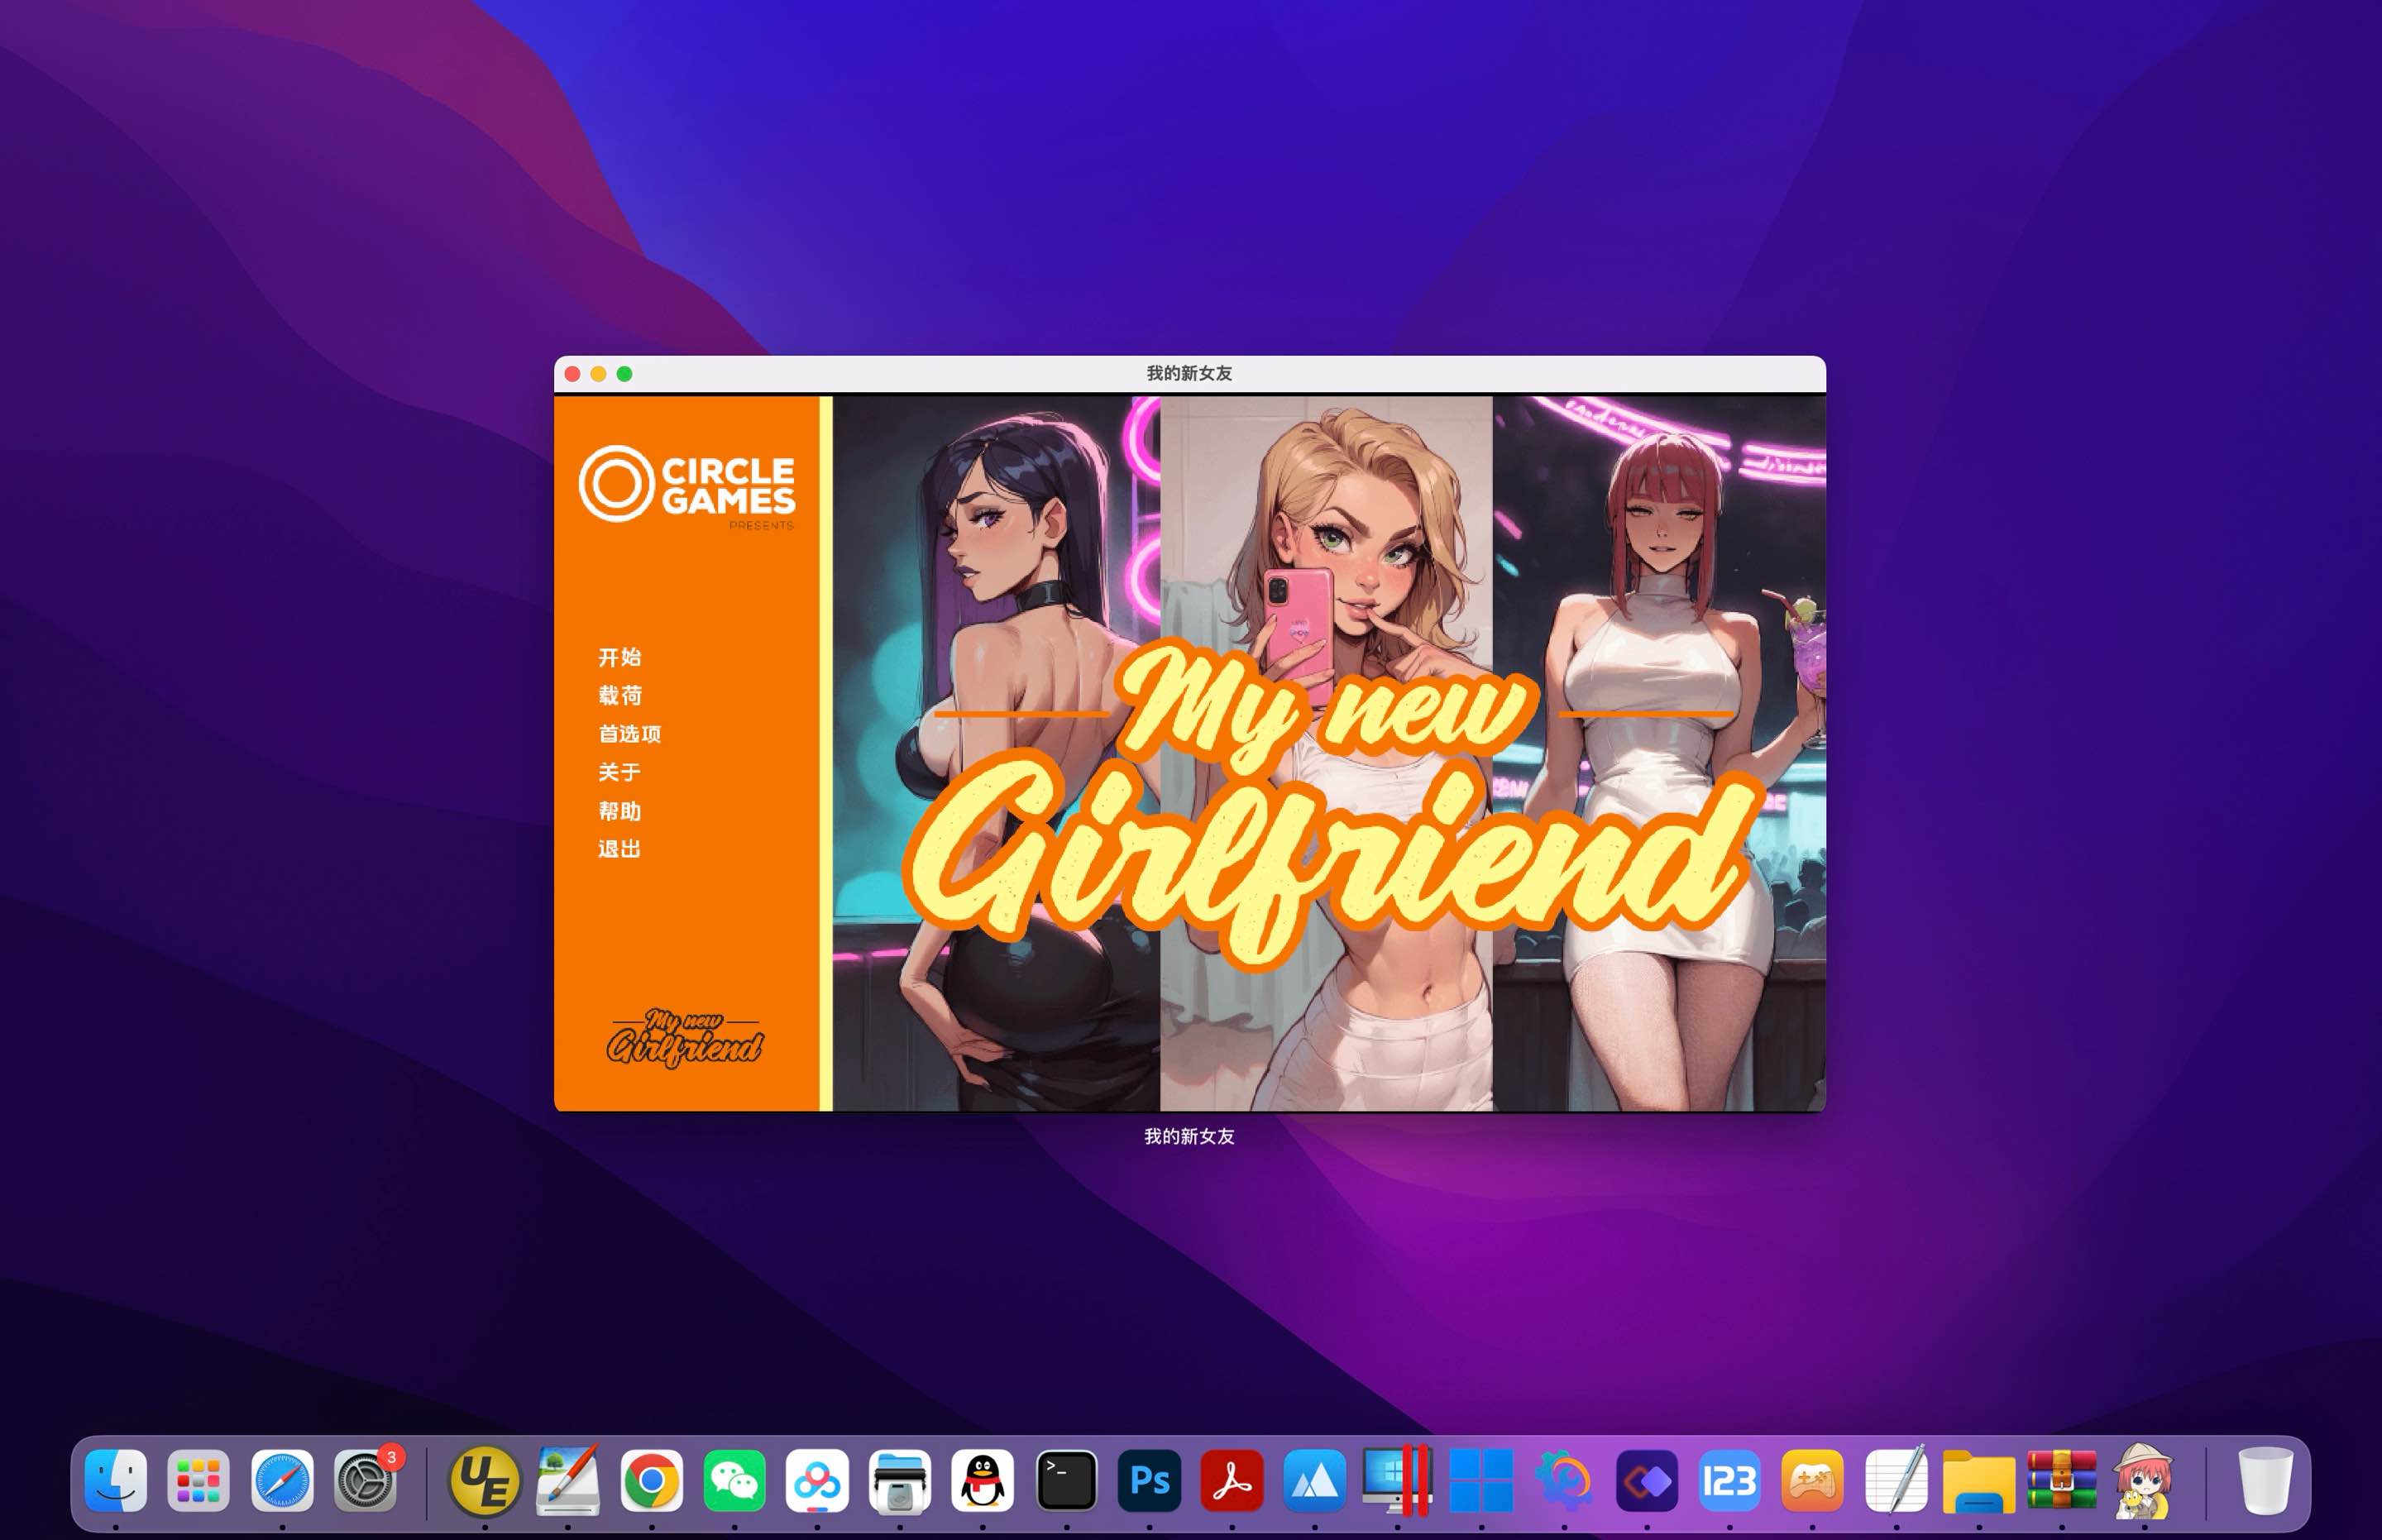Launch Parallels Desktop from the dock
This screenshot has height=1540, width=2382.
pos(1398,1480)
